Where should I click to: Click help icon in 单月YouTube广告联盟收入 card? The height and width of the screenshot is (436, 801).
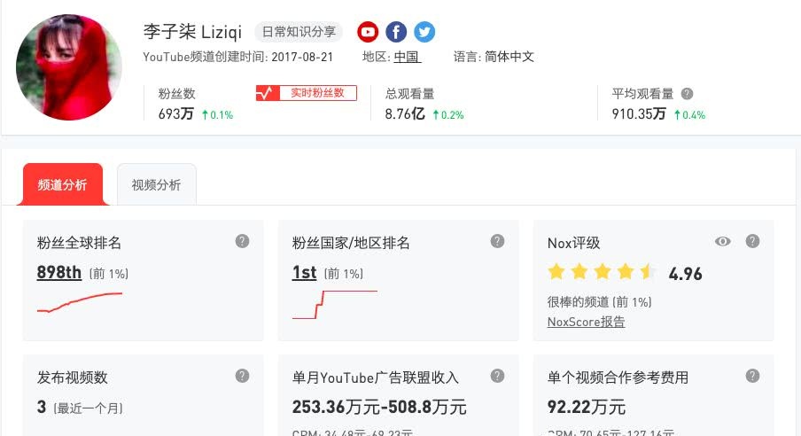pyautogui.click(x=497, y=376)
